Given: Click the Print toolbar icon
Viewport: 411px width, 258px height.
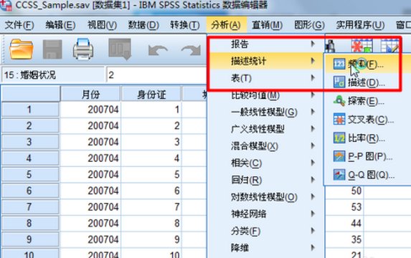Looking at the screenshot, I should [83, 49].
